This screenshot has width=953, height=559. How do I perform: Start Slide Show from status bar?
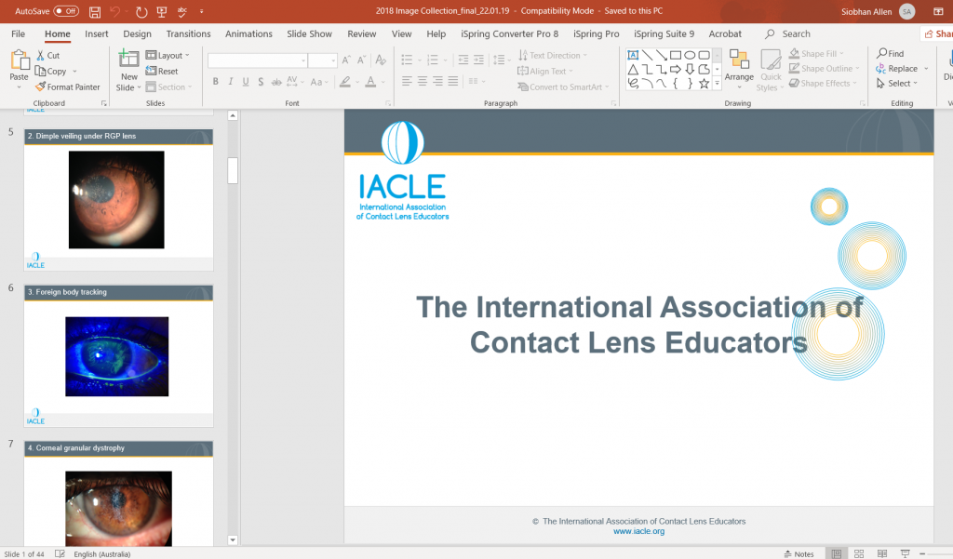pyautogui.click(x=905, y=553)
